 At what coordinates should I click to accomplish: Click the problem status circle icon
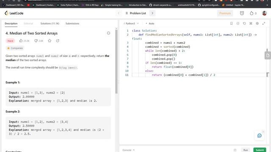point(108,33)
